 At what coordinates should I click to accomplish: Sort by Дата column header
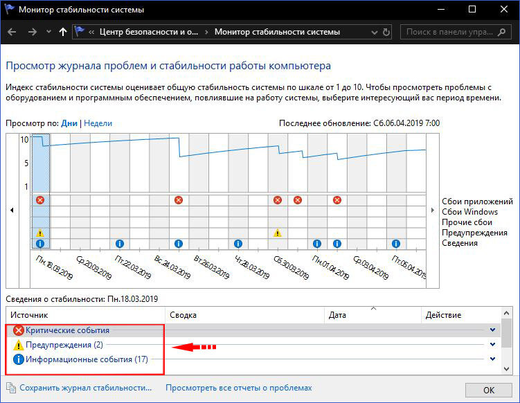tap(373, 315)
